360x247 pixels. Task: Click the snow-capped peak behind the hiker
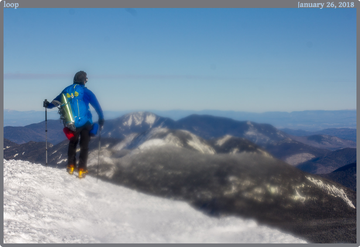[x=140, y=118]
